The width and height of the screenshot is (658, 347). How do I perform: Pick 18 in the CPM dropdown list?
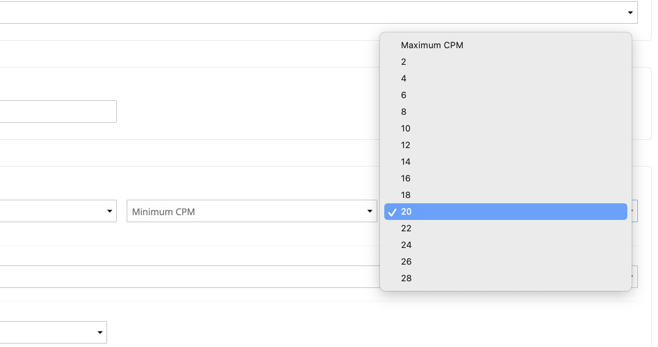point(405,195)
